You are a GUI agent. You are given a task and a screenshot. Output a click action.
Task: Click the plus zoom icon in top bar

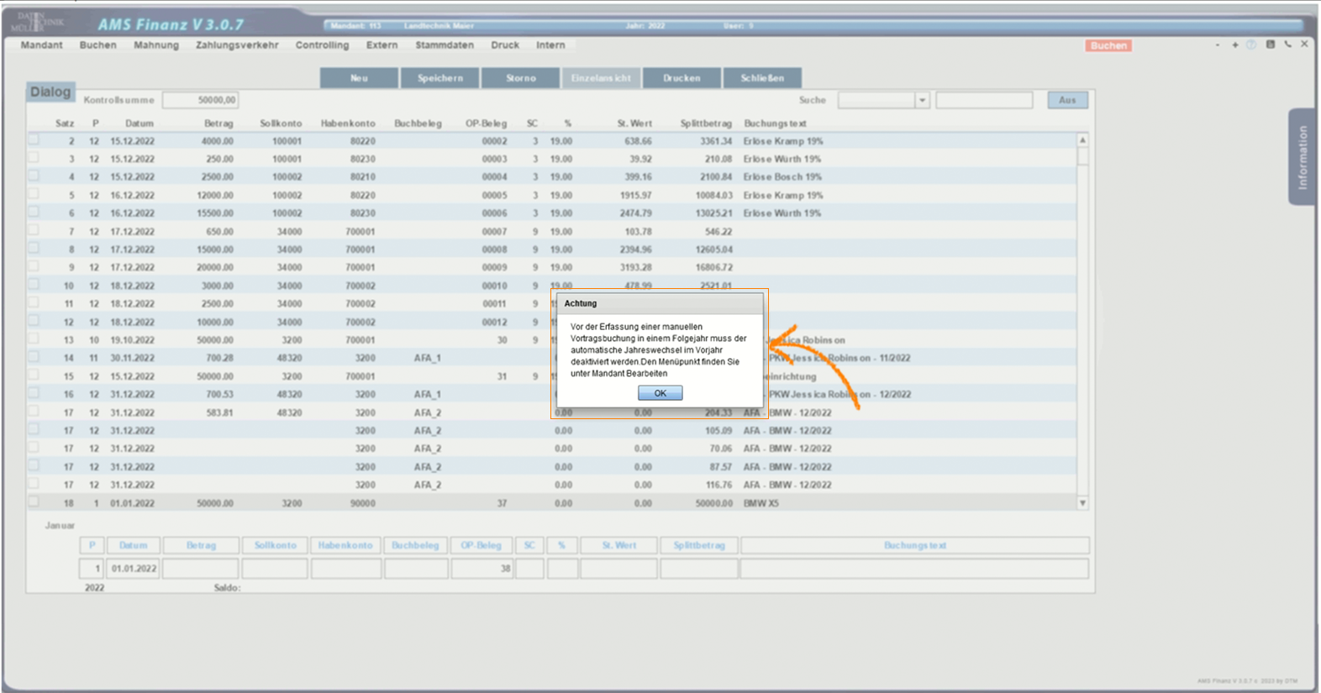point(1234,45)
